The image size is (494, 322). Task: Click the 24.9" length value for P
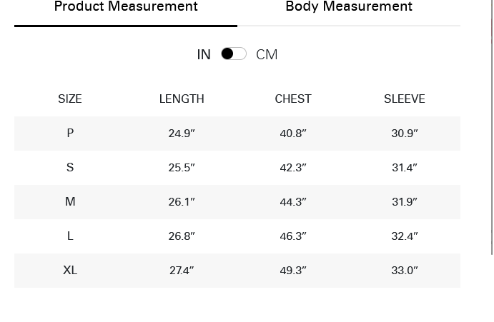tap(182, 133)
